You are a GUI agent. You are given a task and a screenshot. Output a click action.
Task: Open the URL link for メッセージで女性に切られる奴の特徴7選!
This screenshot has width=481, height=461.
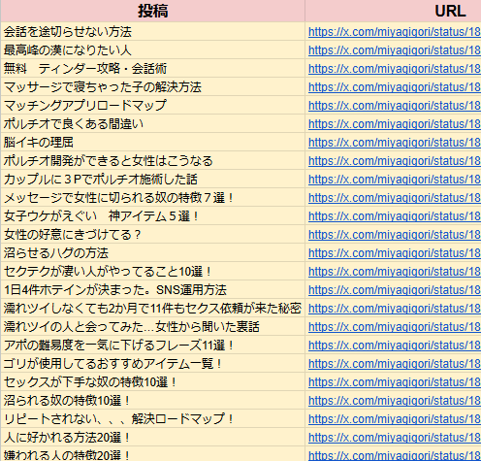(395, 198)
